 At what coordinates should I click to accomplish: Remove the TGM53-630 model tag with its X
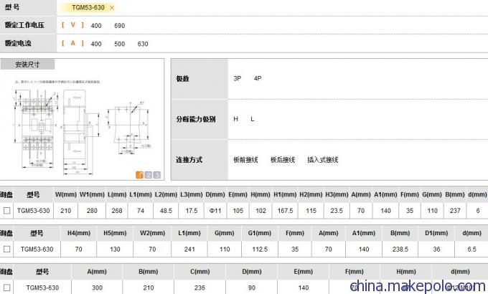coord(112,8)
